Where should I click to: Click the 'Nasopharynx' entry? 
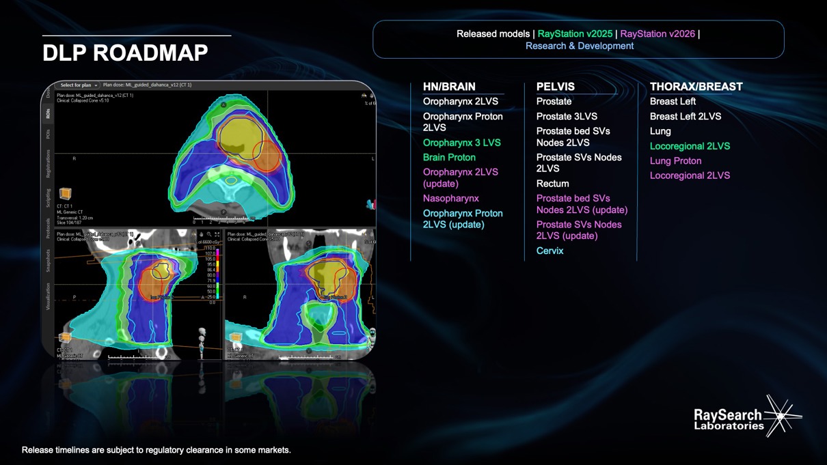pyautogui.click(x=451, y=198)
